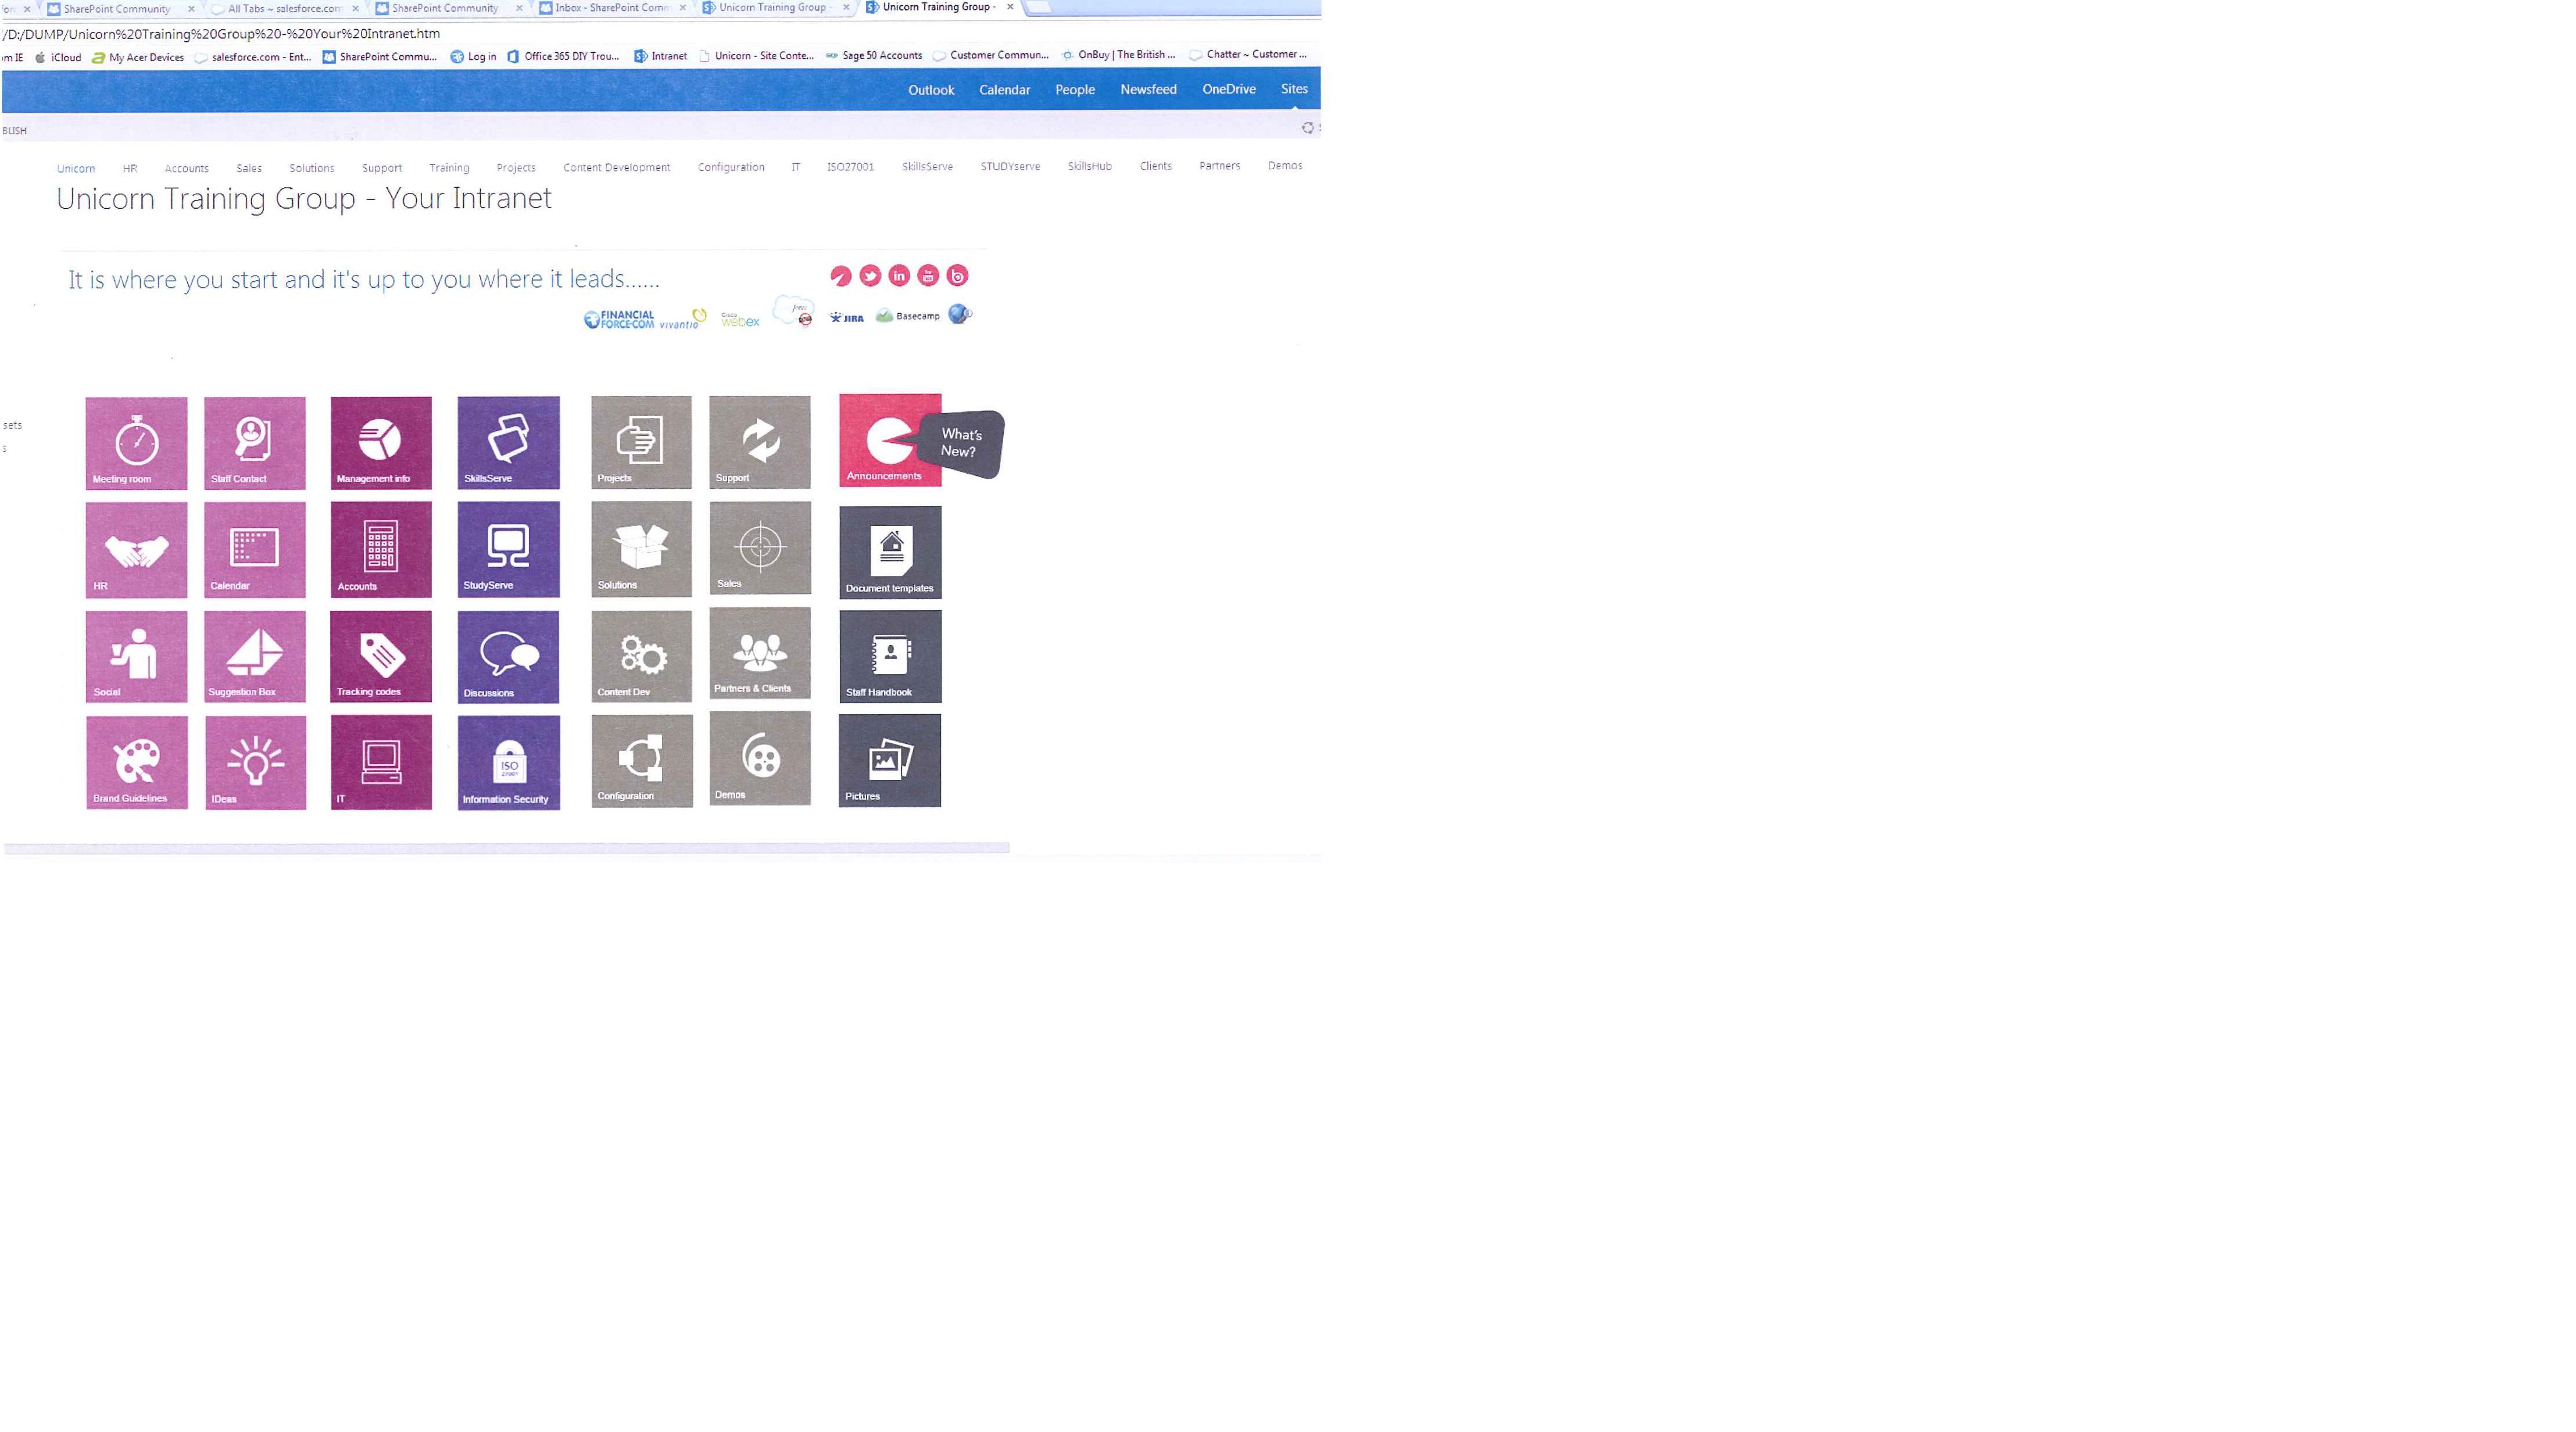Switch to the Inbox - SharePoint Community tab
Image resolution: width=2576 pixels, height=1432 pixels.
pyautogui.click(x=612, y=8)
